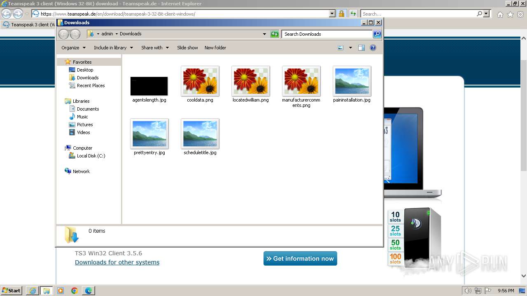The image size is (527, 296).
Task: Create a New folder
Action: point(215,48)
